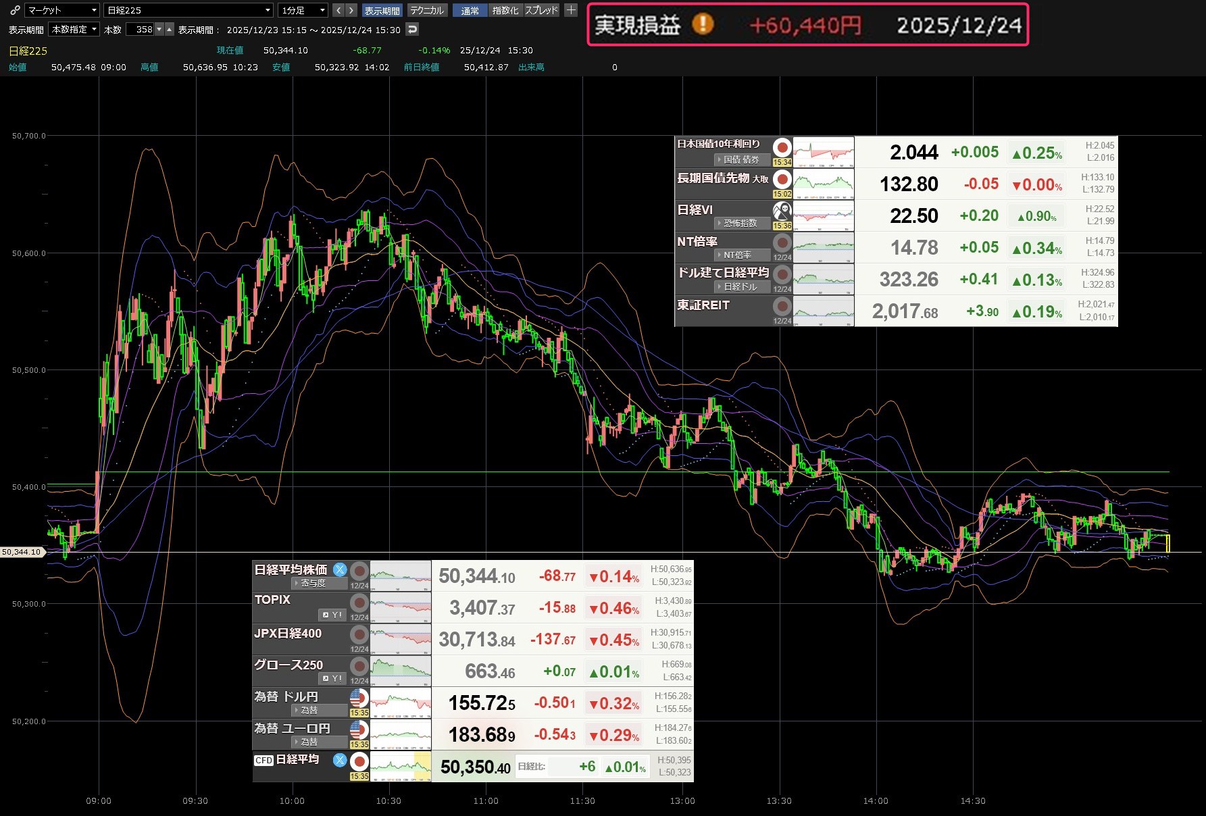The height and width of the screenshot is (816, 1206).
Task: Select the 通常 chart mode tab
Action: pos(470,10)
